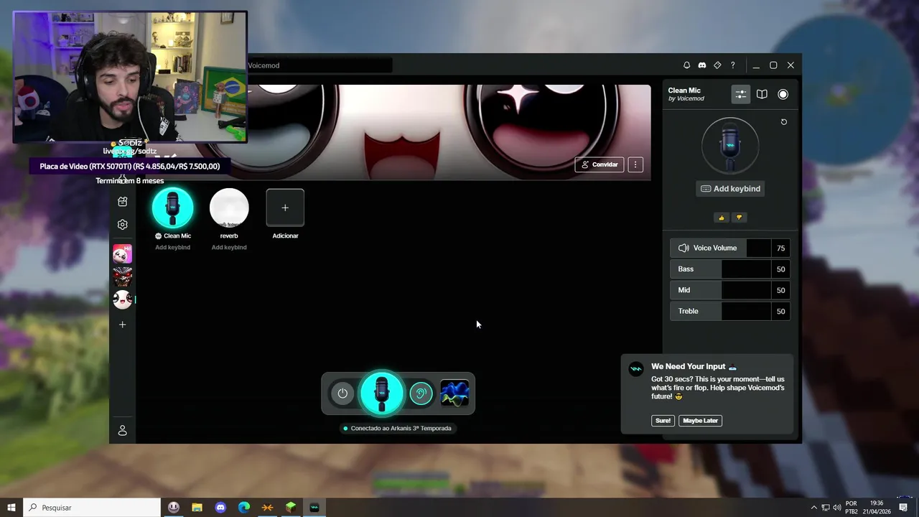Open the Minecraft block taskbar icon
919x517 pixels.
291,508
